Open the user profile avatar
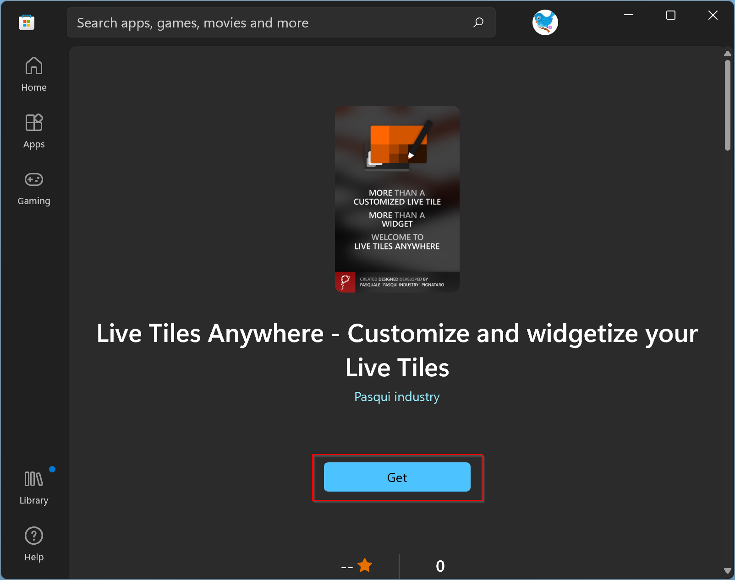This screenshot has width=735, height=580. [545, 22]
